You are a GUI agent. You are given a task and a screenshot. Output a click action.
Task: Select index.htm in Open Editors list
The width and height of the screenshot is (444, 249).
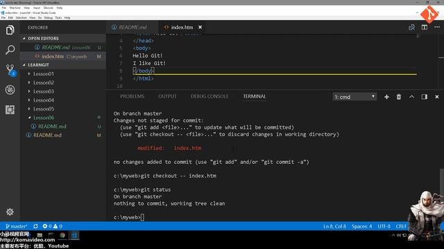[x=63, y=56]
